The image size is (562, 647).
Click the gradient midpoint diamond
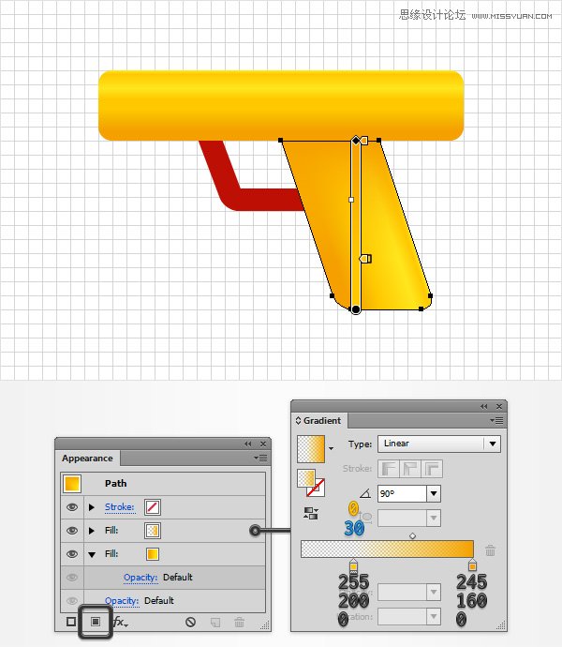(x=412, y=536)
